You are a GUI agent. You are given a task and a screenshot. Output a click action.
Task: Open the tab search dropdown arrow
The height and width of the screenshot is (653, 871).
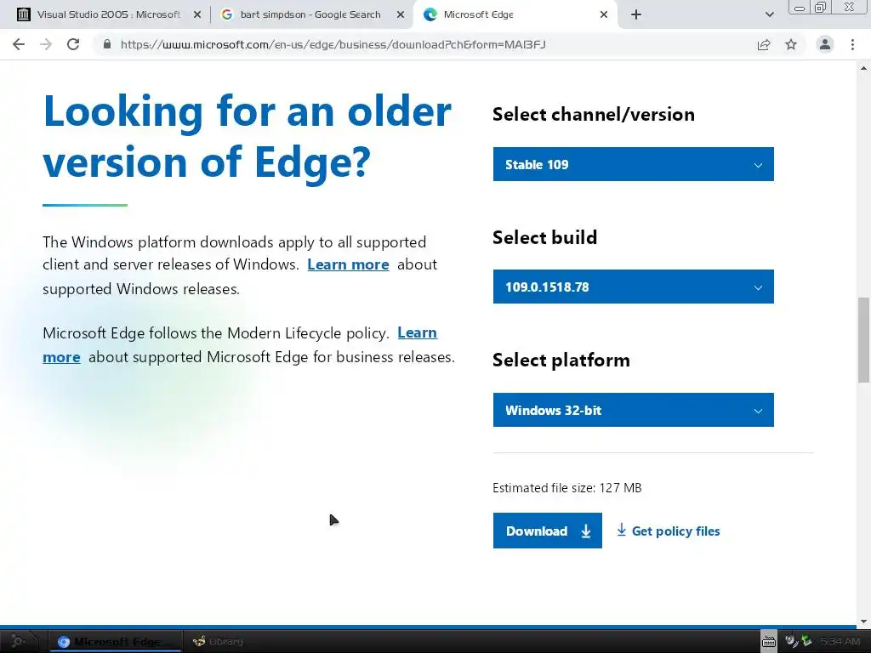pos(769,14)
